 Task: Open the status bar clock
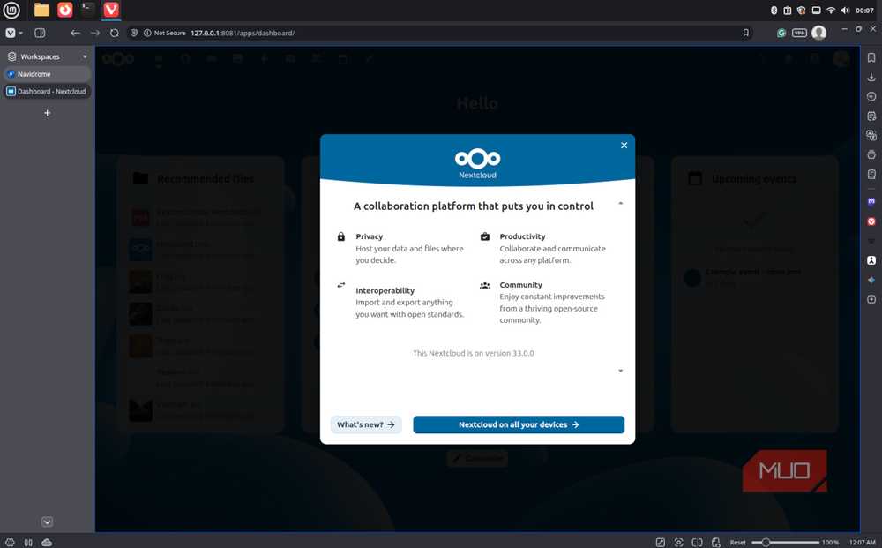pyautogui.click(x=862, y=543)
